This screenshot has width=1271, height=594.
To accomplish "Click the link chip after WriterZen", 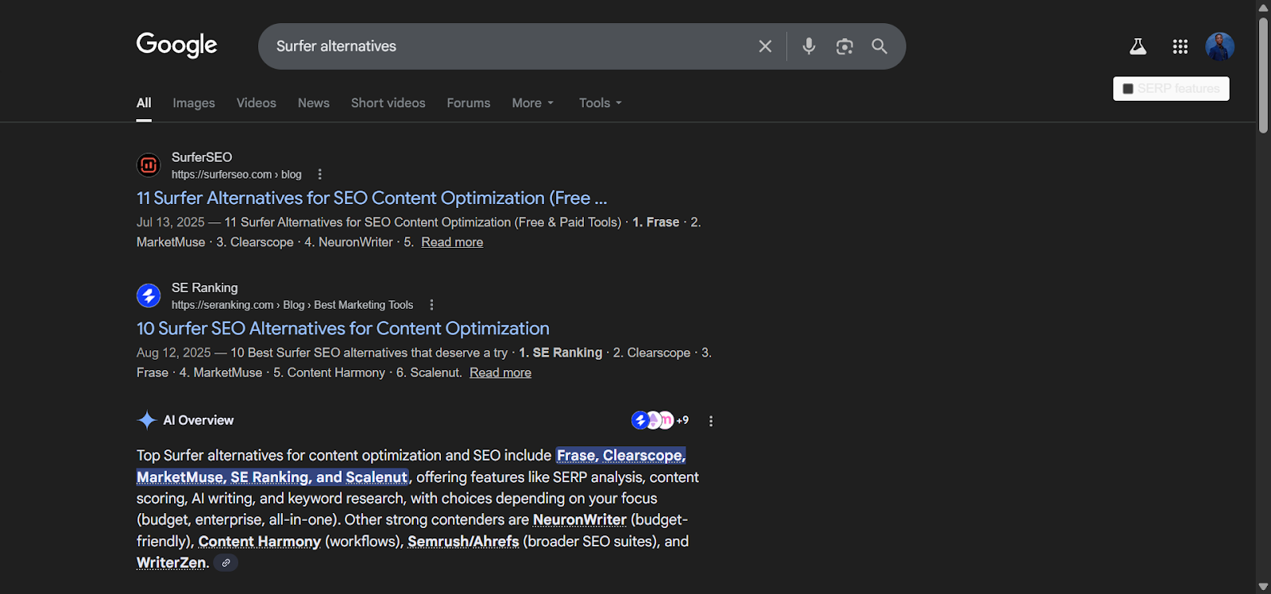I will (226, 563).
